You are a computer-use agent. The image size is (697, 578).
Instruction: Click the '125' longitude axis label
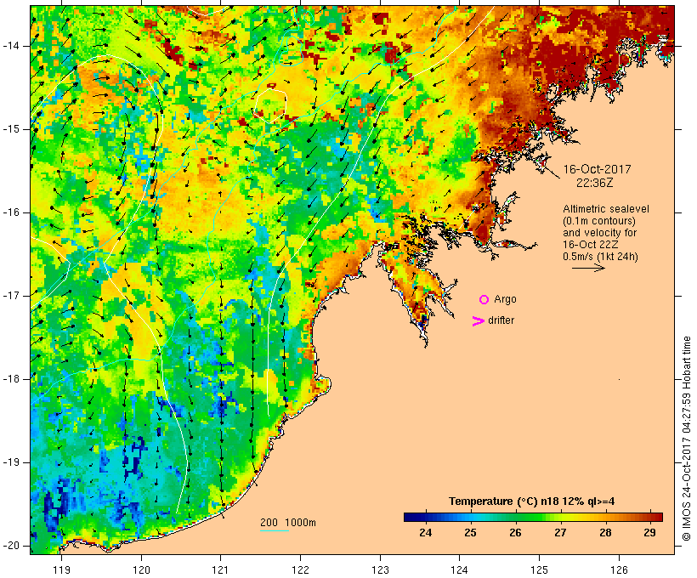(x=539, y=569)
